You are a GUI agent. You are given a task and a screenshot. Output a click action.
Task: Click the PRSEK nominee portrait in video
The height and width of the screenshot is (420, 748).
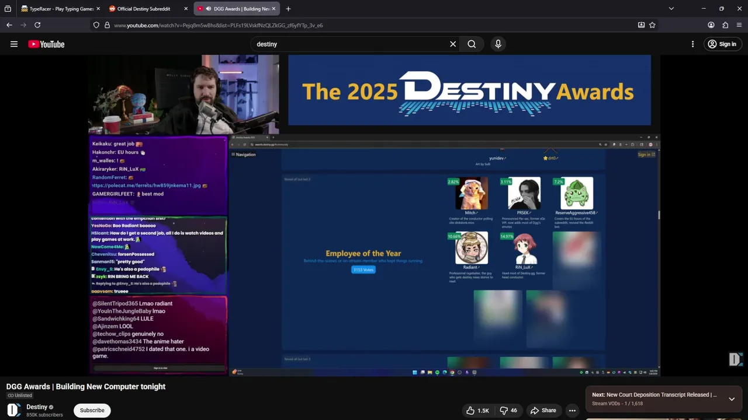524,194
